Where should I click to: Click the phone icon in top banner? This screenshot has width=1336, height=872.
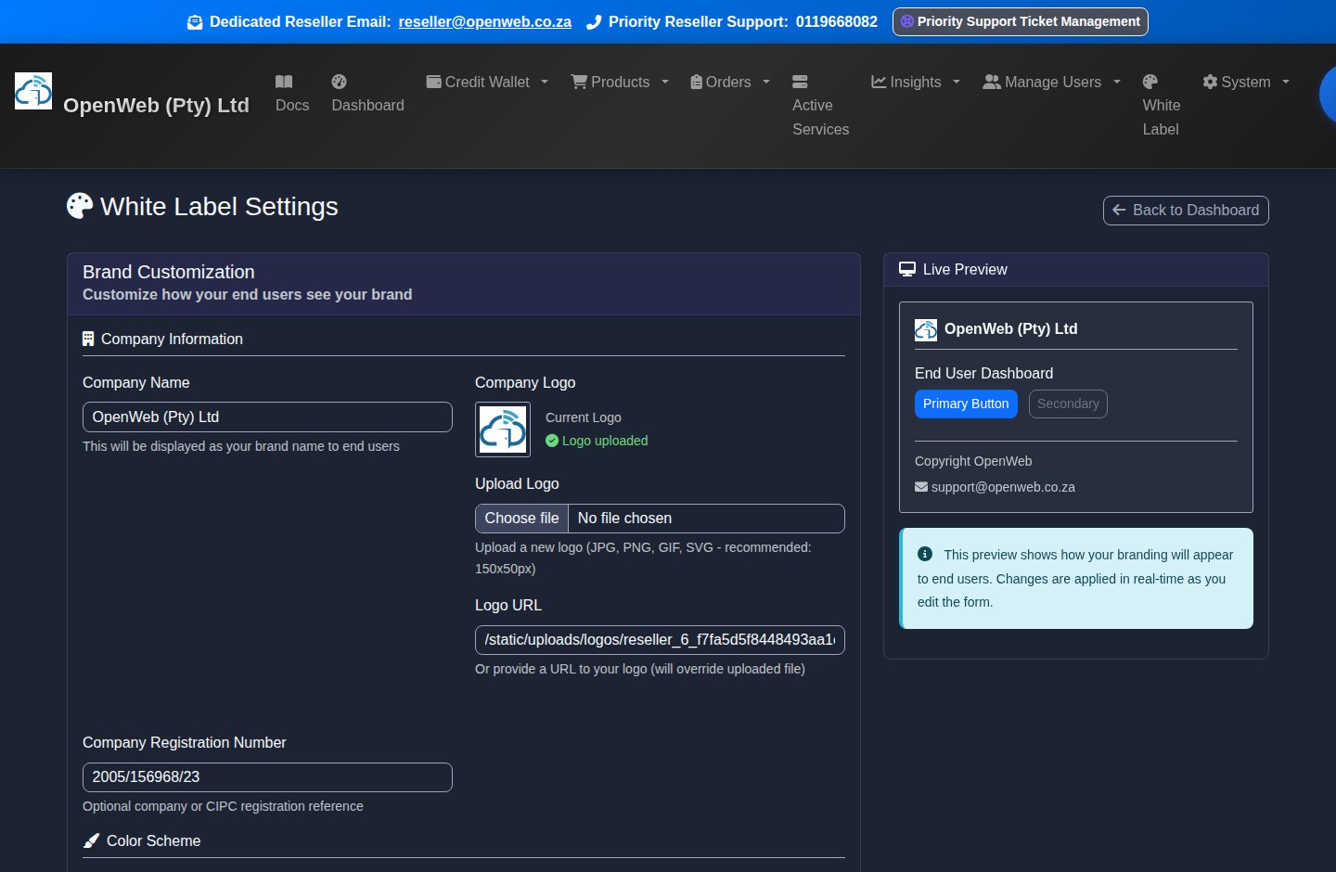click(x=594, y=22)
